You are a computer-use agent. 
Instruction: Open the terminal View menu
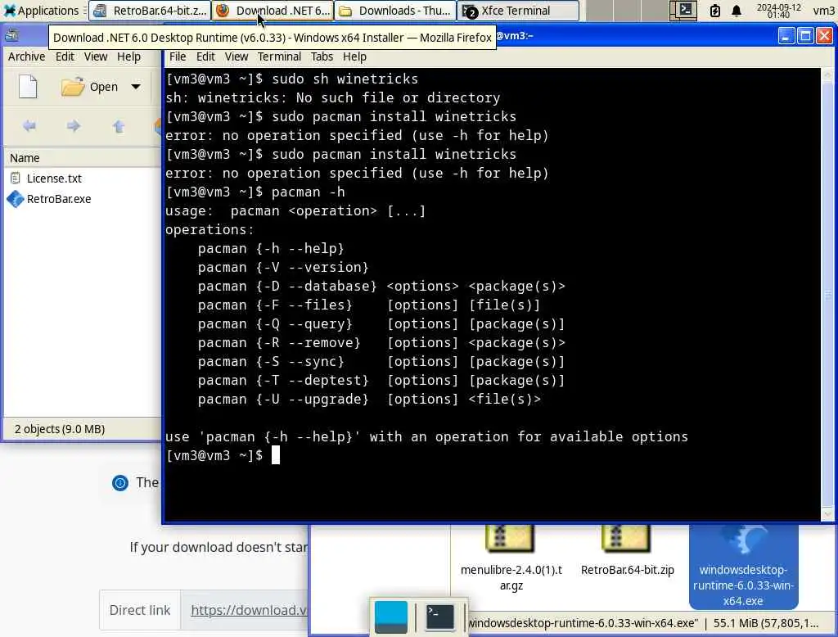(237, 56)
